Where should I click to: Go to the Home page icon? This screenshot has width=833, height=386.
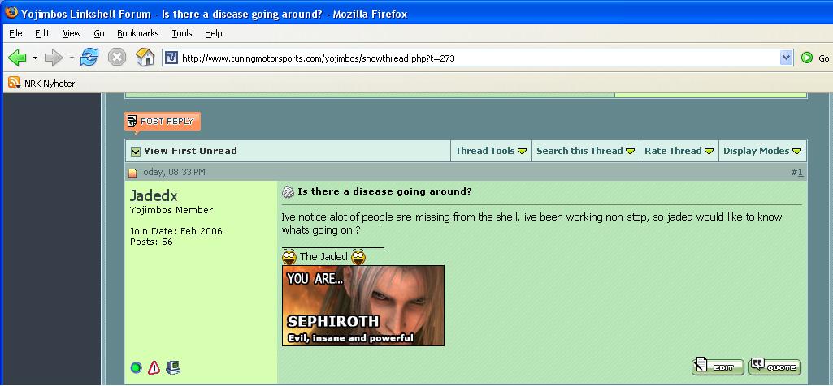coord(145,58)
